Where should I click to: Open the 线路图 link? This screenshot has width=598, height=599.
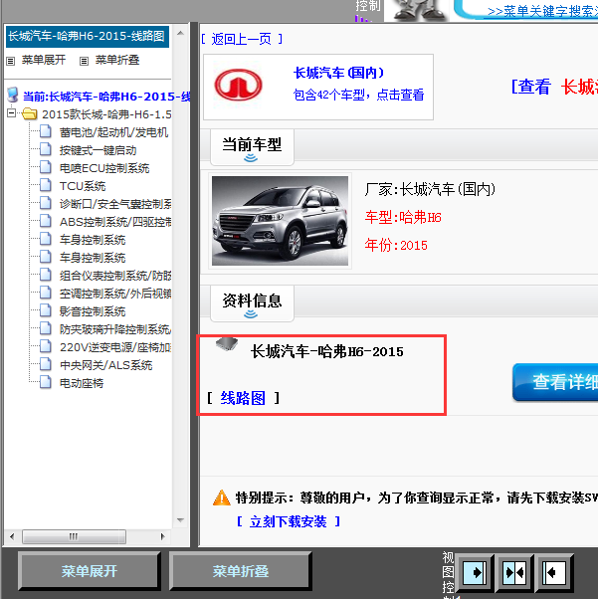click(243, 398)
